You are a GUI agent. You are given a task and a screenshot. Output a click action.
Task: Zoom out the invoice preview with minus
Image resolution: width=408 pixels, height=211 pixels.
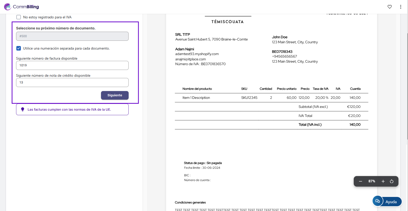coord(361,181)
